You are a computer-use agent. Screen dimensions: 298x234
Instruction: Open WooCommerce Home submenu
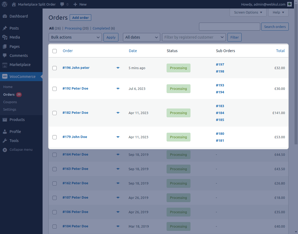point(8,87)
